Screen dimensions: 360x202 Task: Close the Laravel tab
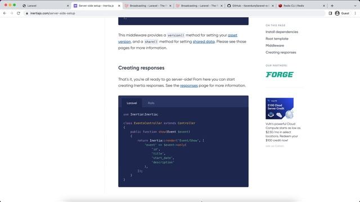67,6
